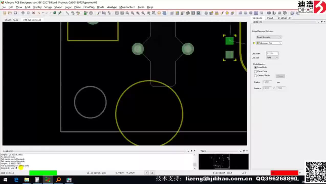Switch to the Visibility tab
326x184 pixels.
(285, 18)
